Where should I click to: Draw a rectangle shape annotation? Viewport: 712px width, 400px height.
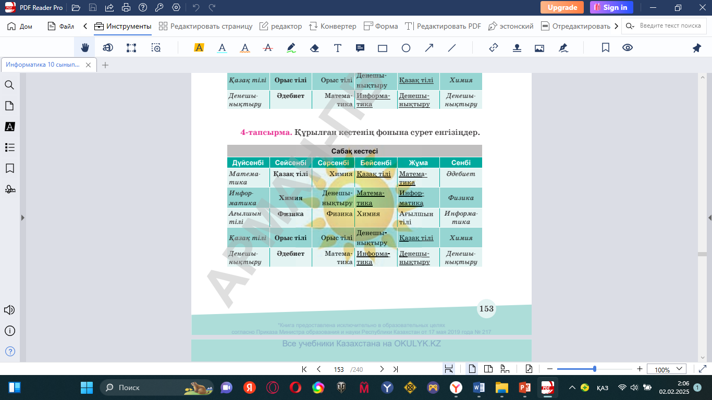[383, 48]
